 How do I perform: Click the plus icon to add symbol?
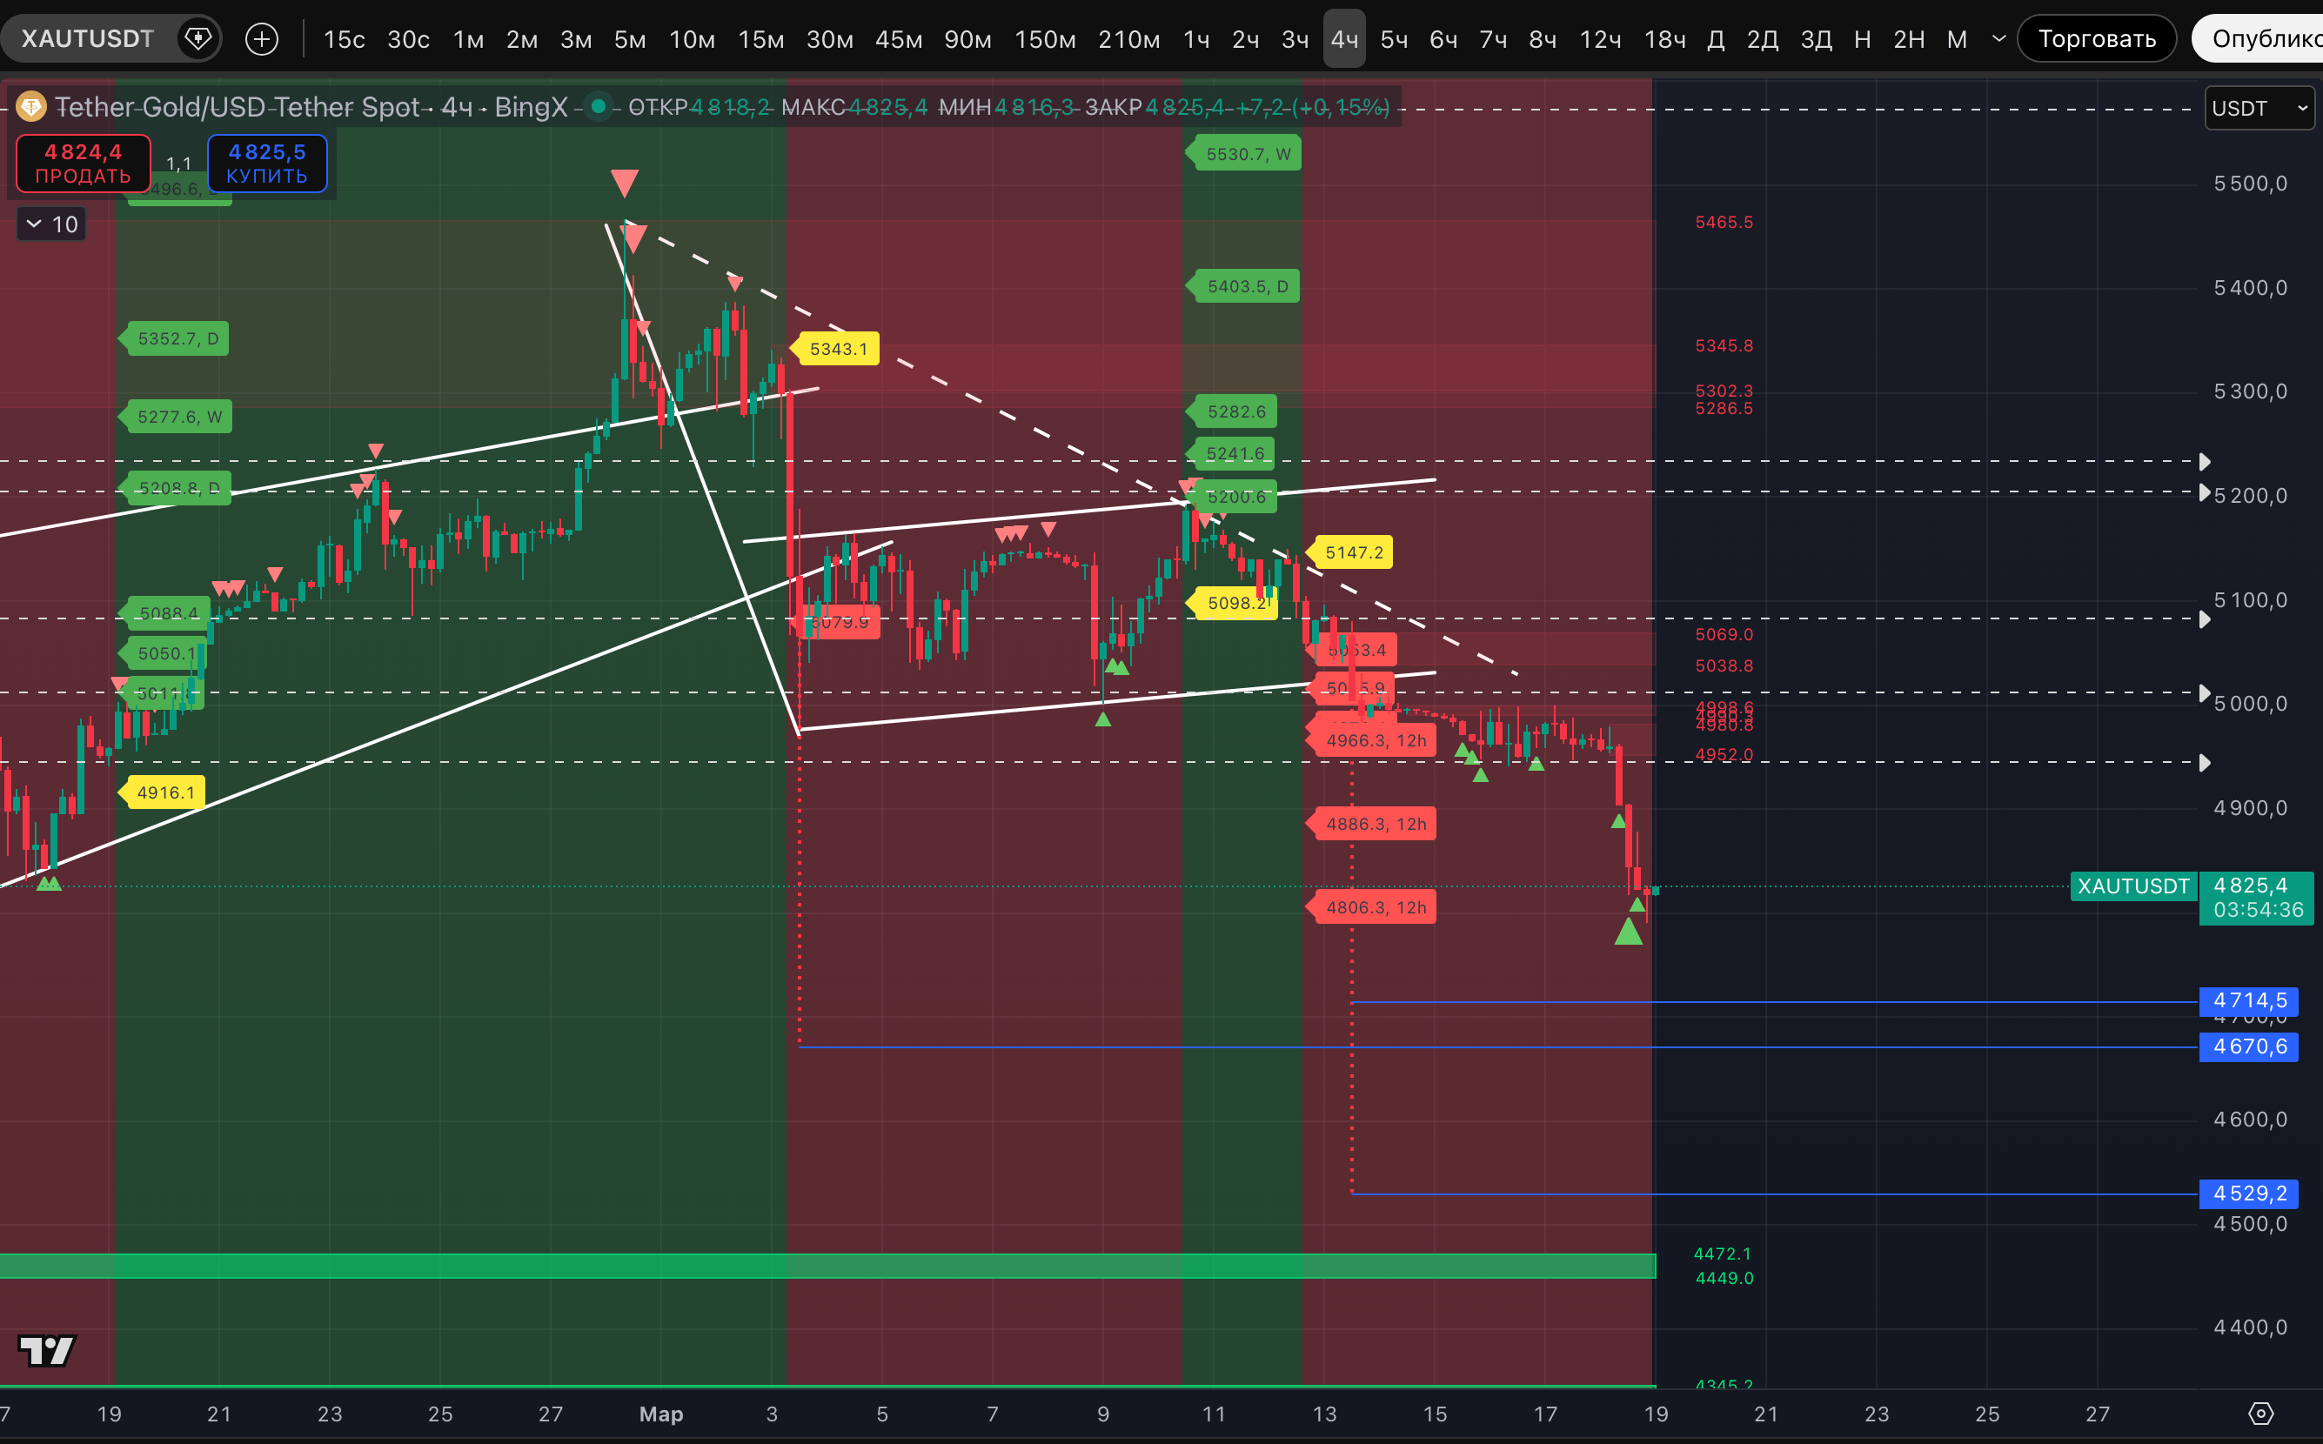262,39
